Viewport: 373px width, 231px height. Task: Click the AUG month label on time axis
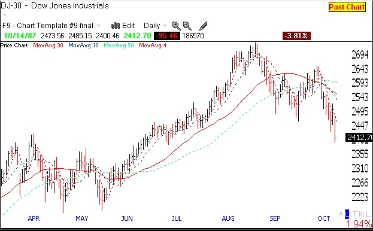click(x=228, y=218)
